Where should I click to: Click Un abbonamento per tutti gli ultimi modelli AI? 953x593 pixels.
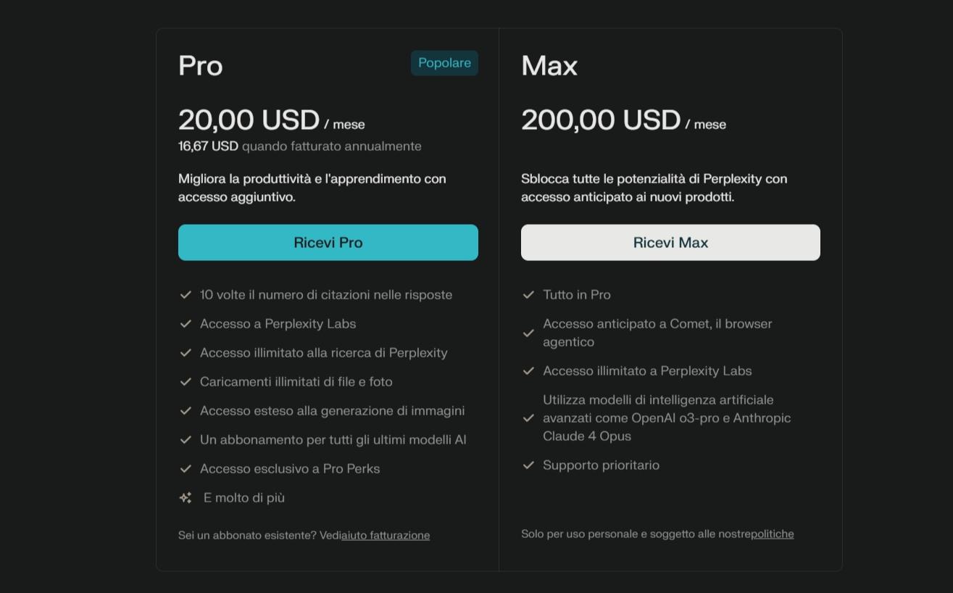point(333,439)
